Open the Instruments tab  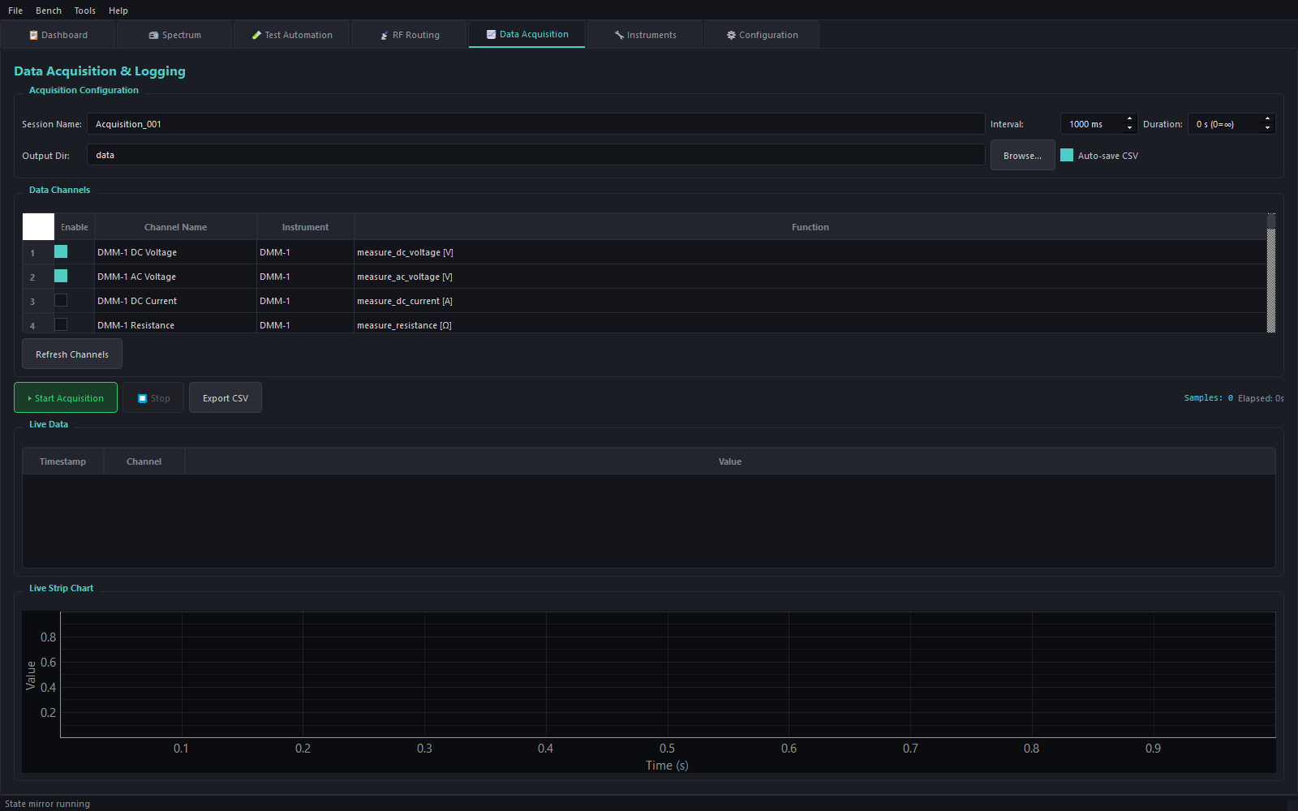[x=645, y=35]
